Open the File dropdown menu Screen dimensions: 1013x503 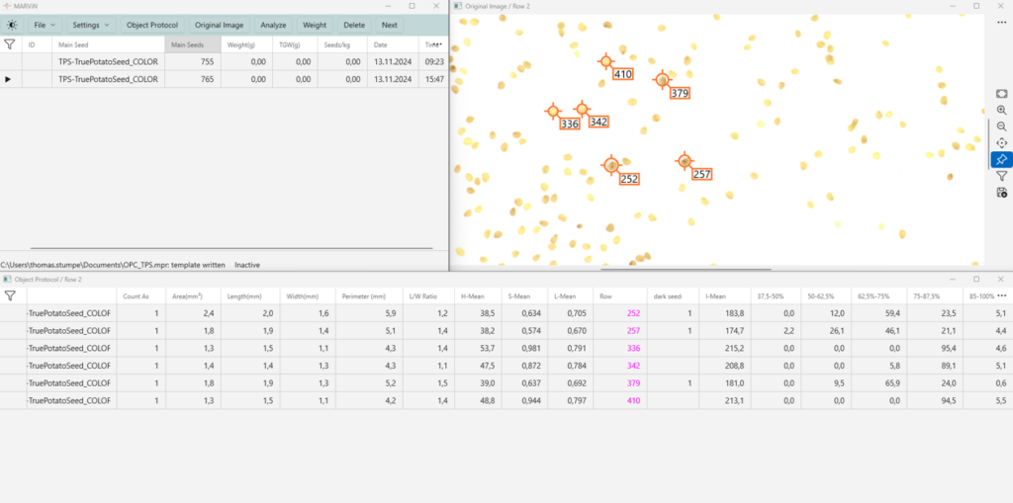44,25
